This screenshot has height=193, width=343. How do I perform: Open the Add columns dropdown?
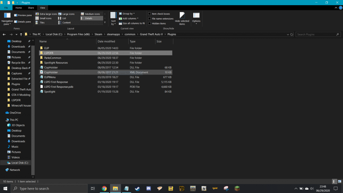129,19
